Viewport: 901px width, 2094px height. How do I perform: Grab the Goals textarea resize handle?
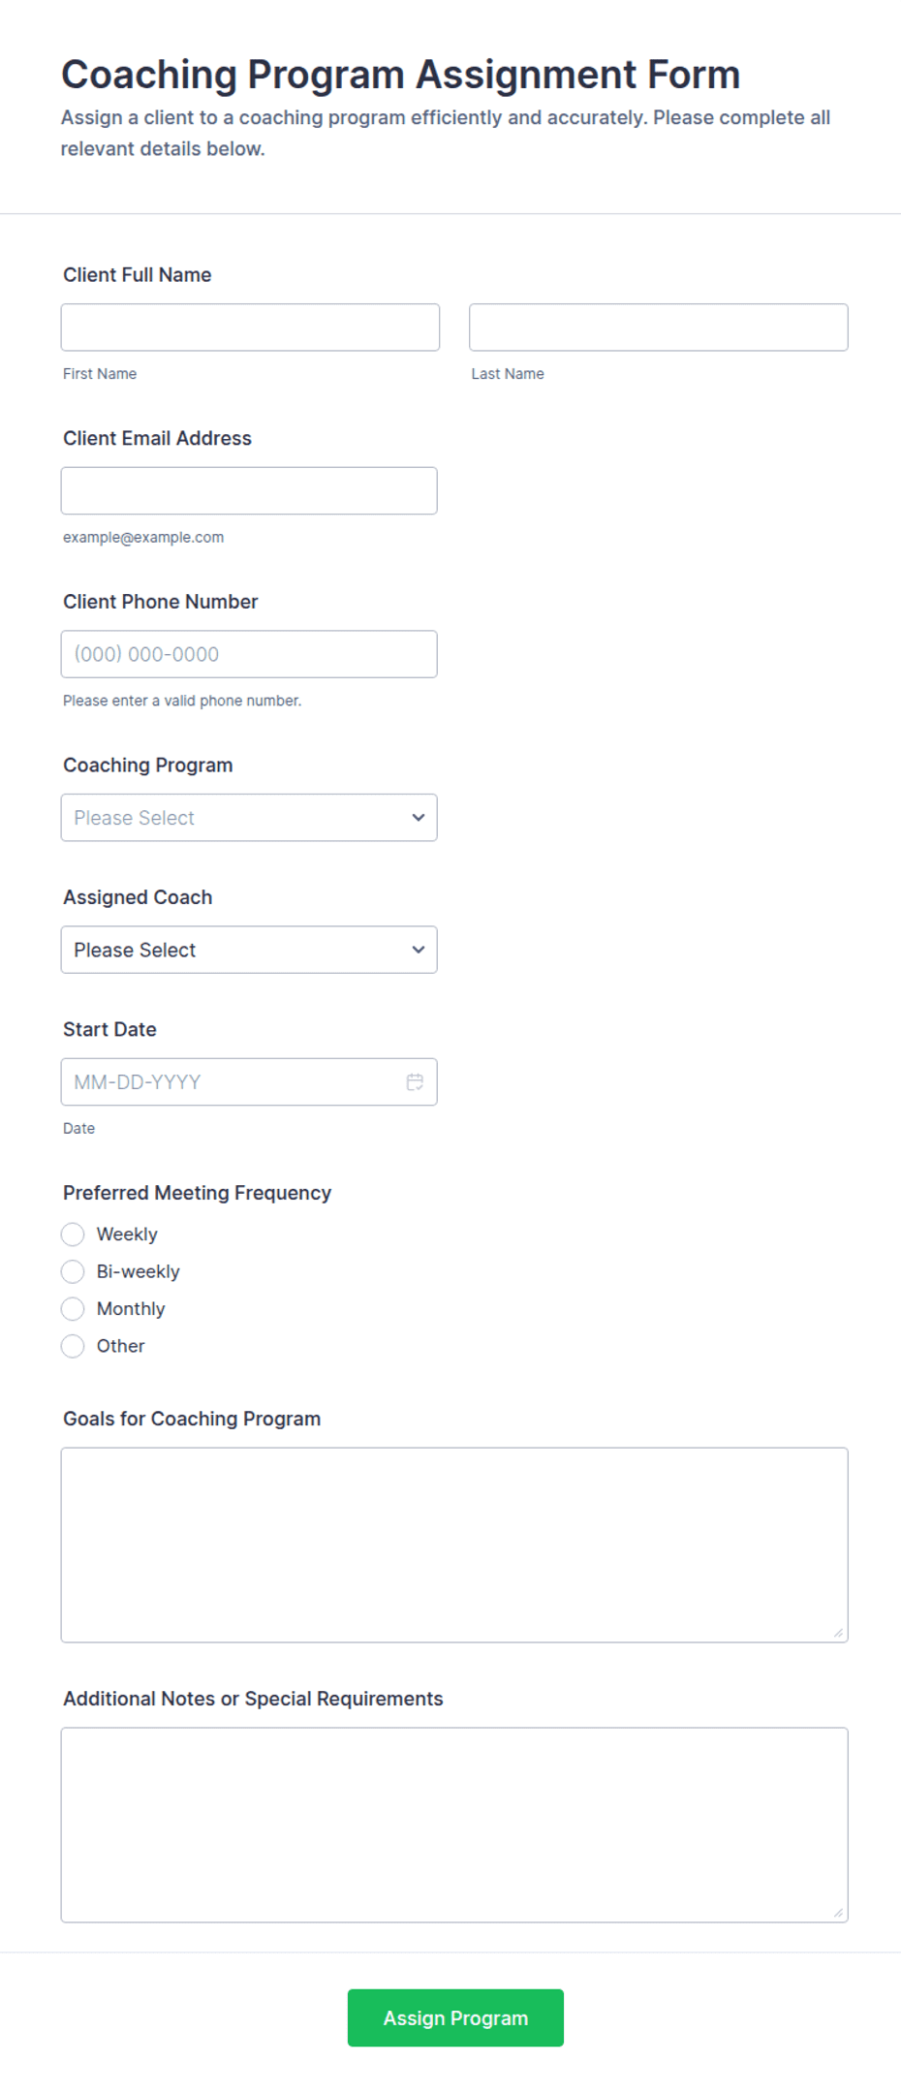tap(839, 1634)
